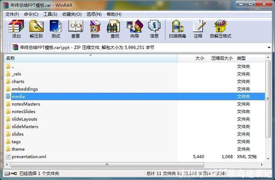The width and height of the screenshot is (275, 180).
Task: Select the slides folder row
Action: tap(134, 134)
